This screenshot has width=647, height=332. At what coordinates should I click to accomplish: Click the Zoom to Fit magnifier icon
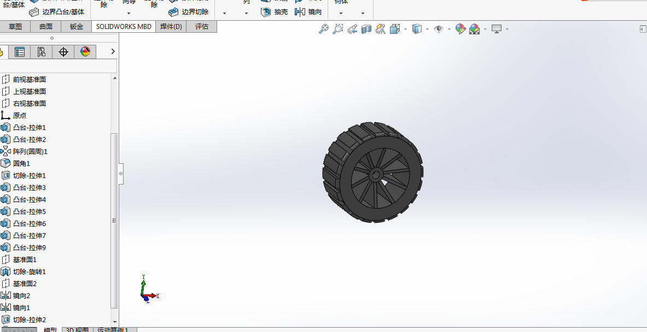click(324, 29)
